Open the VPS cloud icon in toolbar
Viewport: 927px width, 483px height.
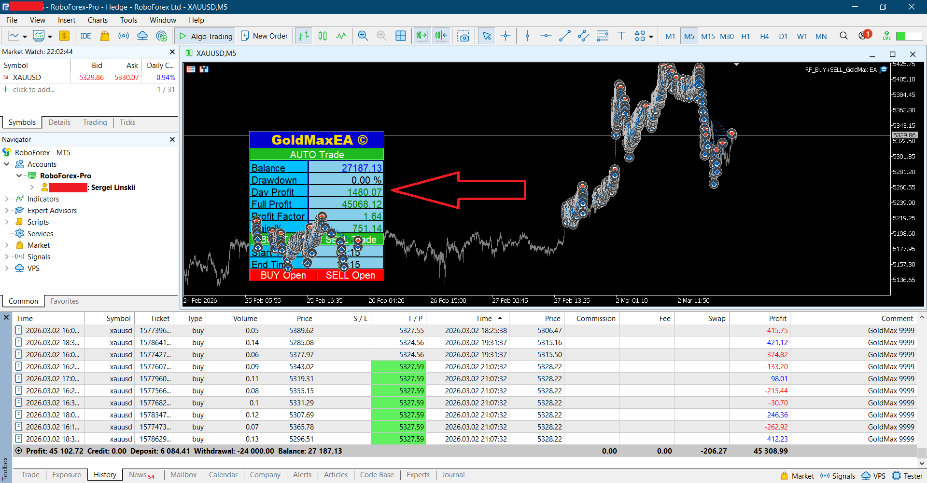point(142,36)
